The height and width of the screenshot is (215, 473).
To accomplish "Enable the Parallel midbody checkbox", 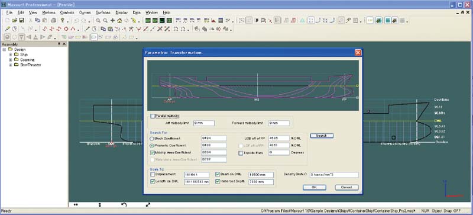I will point(153,116).
